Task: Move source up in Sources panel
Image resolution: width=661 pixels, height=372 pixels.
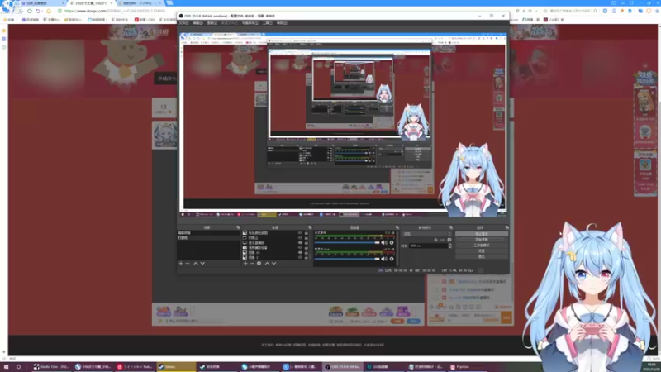Action: click(267, 263)
